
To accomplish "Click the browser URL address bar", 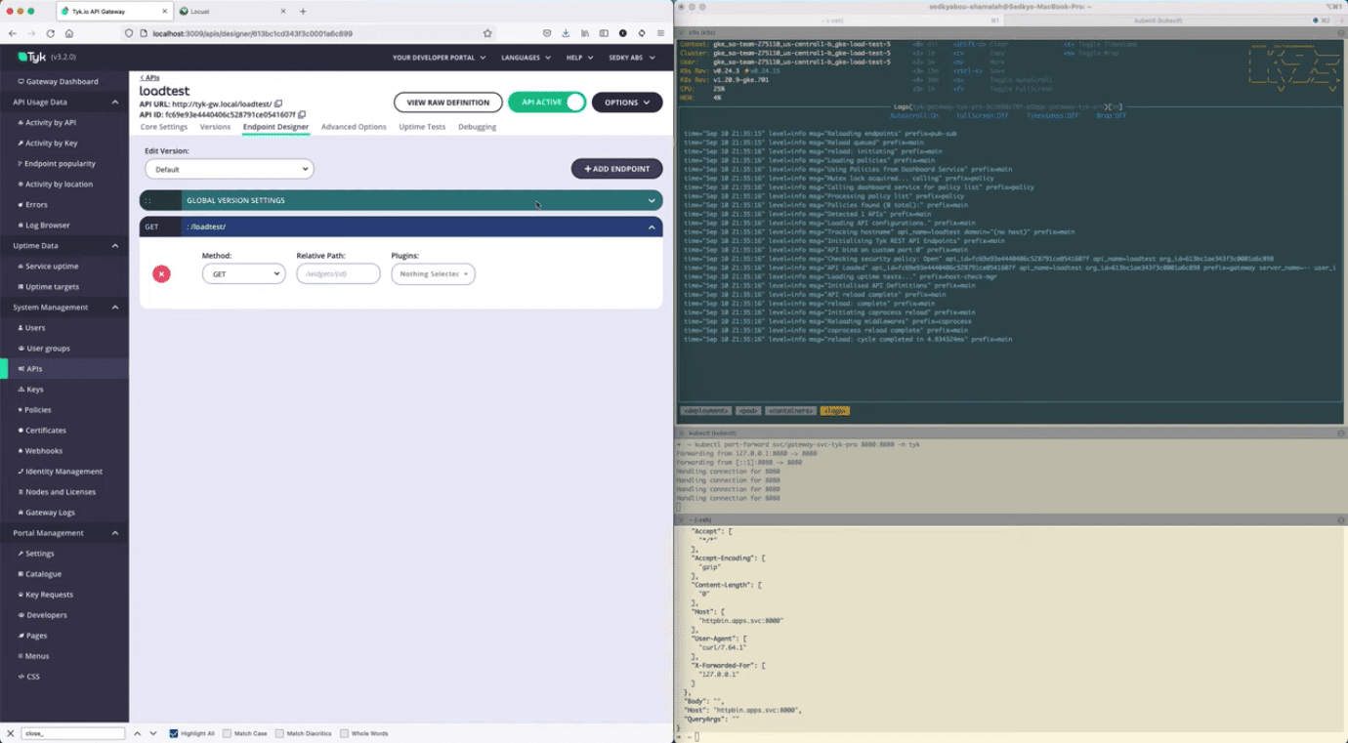I will pos(309,33).
